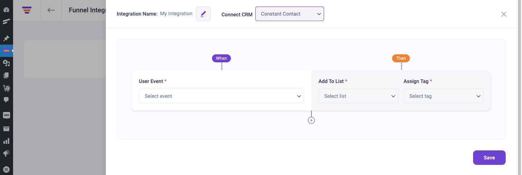Open Marketing megaphone sidebar icon
The width and height of the screenshot is (522, 175).
click(x=6, y=153)
